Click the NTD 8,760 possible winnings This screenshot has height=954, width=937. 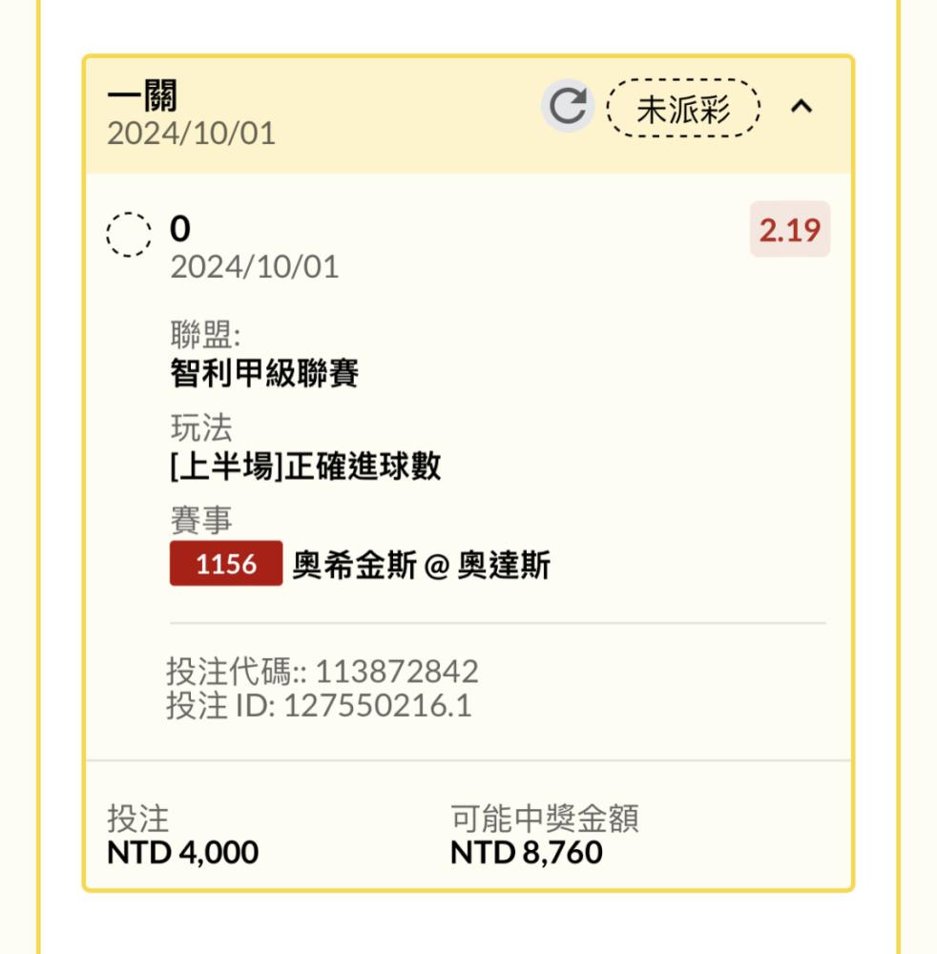527,852
